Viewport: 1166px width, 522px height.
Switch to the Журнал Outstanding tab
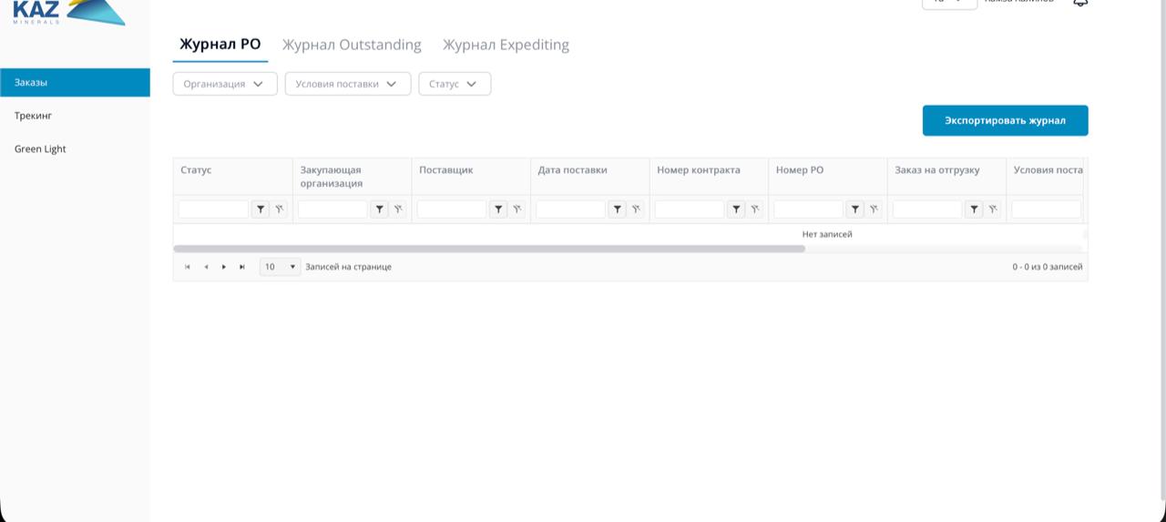[352, 45]
